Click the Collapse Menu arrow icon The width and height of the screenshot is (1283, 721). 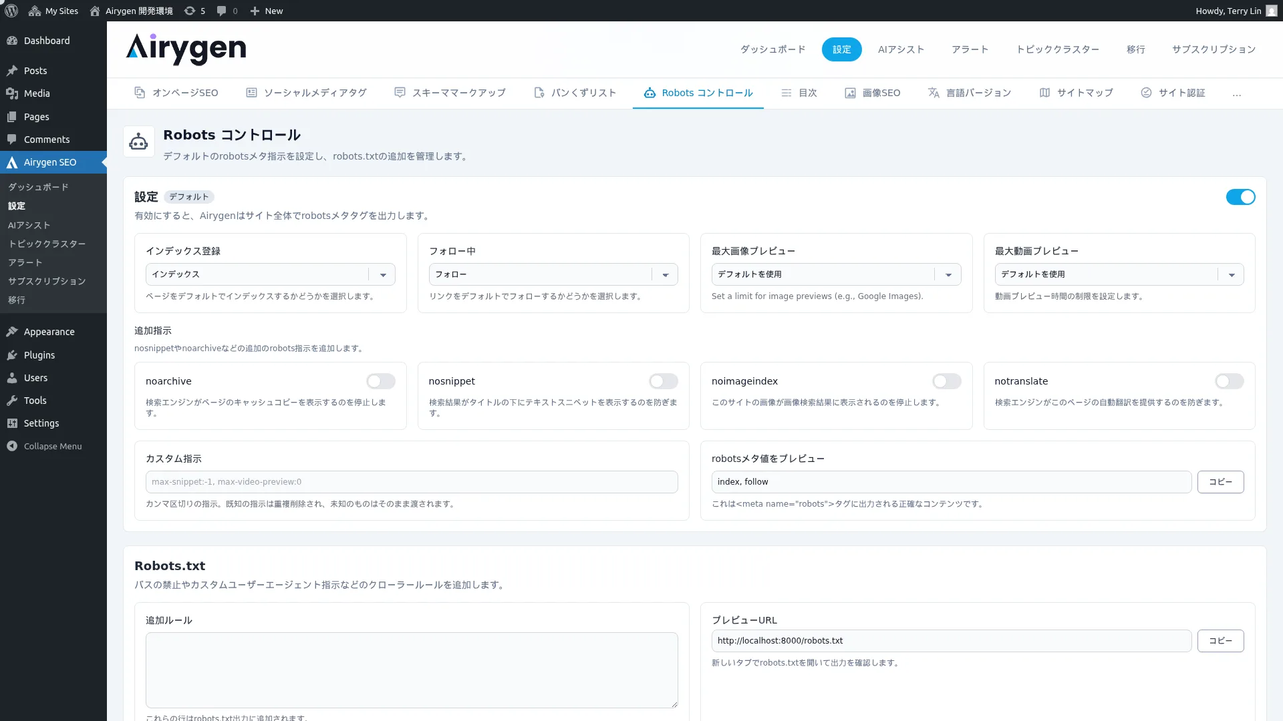click(12, 446)
